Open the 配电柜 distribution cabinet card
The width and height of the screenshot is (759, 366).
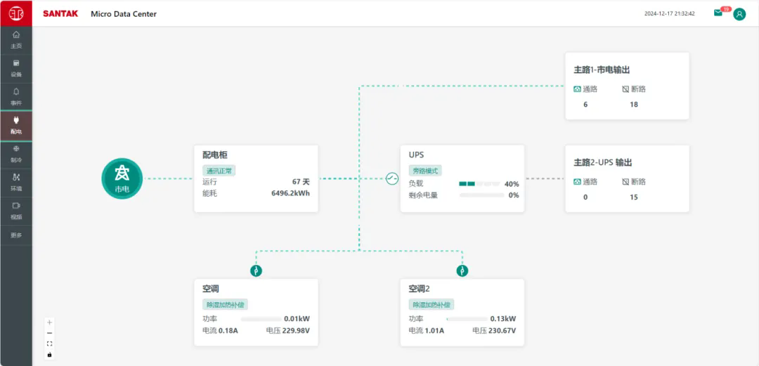256,178
